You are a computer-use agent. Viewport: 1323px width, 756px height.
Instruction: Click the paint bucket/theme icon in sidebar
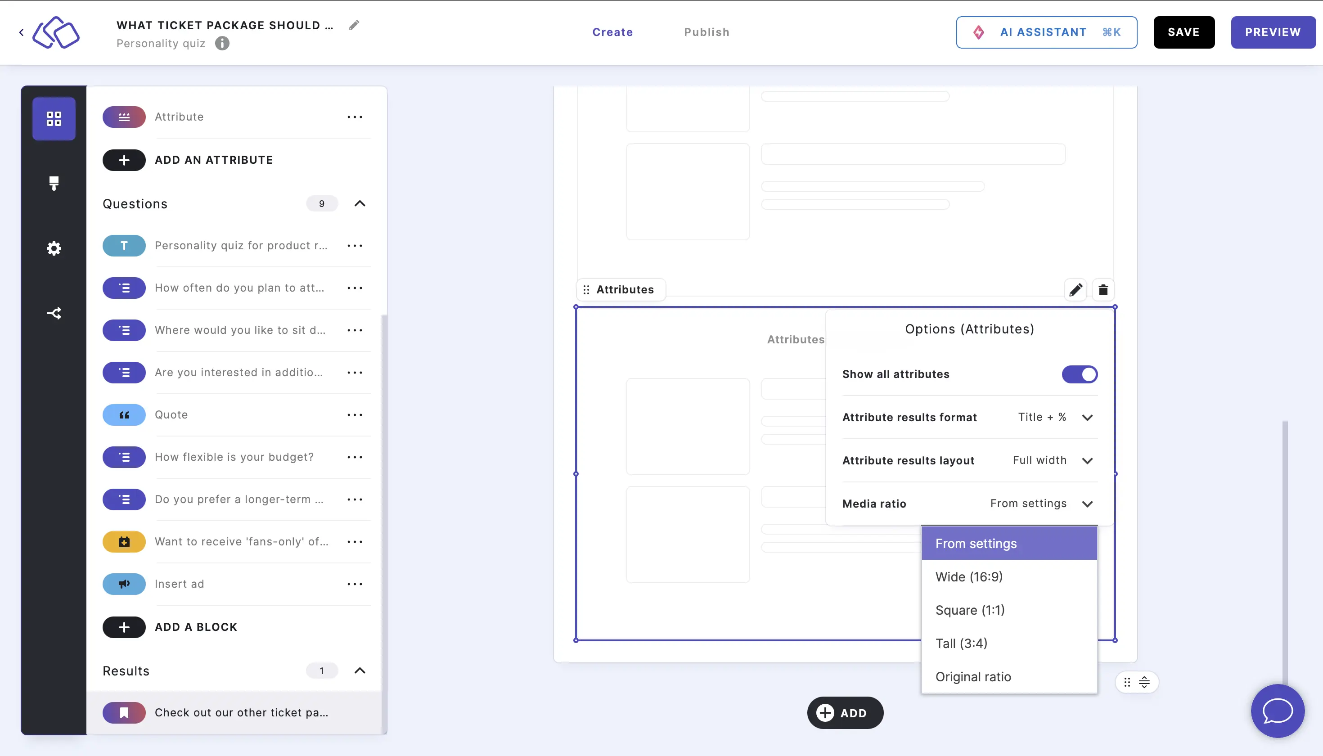click(x=54, y=184)
